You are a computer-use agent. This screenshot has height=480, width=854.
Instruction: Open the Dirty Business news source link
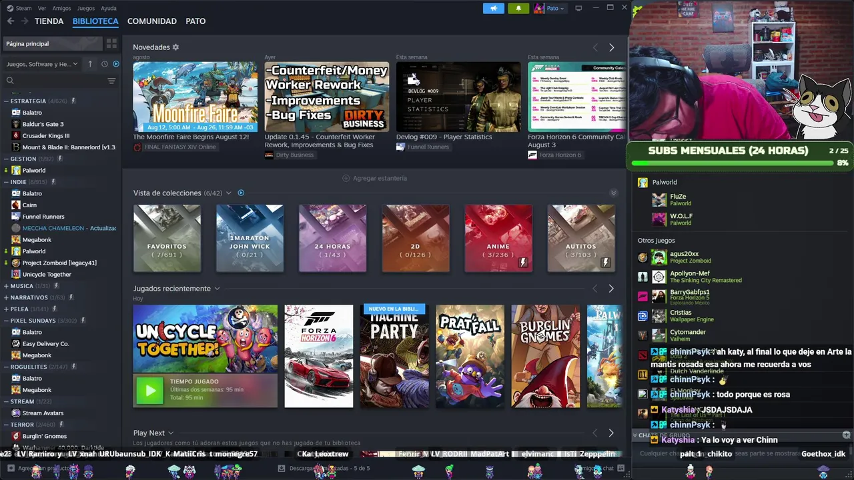click(289, 155)
